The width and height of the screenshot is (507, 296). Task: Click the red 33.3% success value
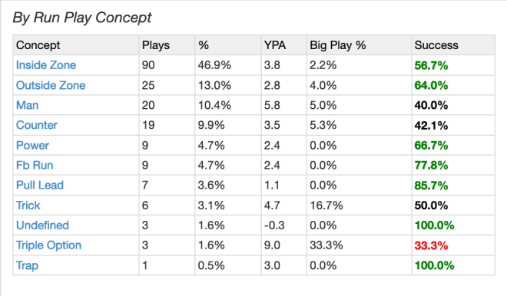point(431,245)
